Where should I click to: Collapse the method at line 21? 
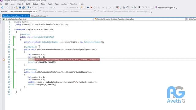[15, 72]
